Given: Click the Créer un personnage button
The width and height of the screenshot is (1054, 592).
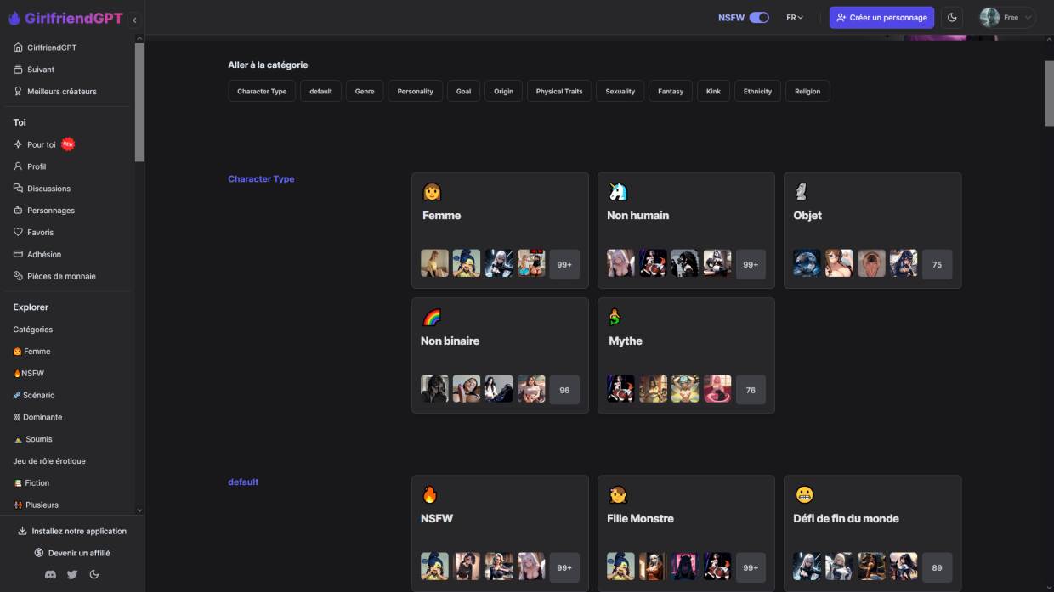Looking at the screenshot, I should point(881,18).
